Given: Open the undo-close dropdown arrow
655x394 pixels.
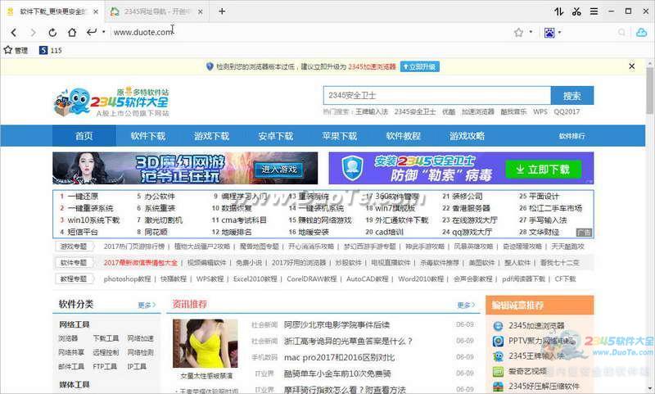Looking at the screenshot, I should pos(103,32).
